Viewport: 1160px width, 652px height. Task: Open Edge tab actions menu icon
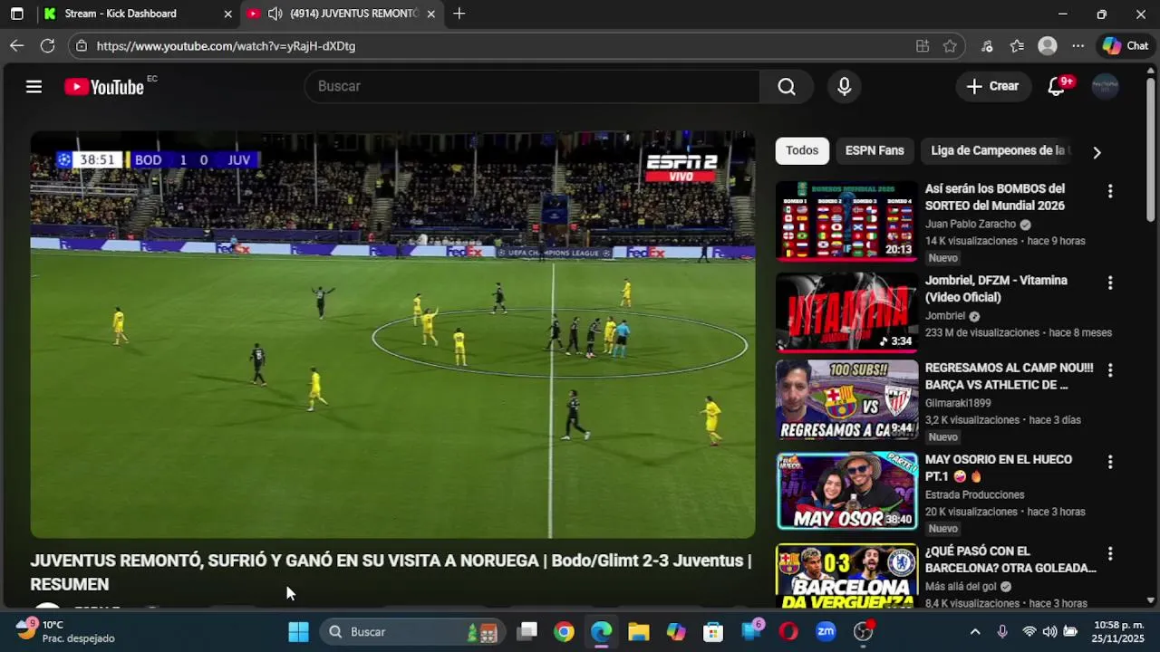tap(16, 14)
